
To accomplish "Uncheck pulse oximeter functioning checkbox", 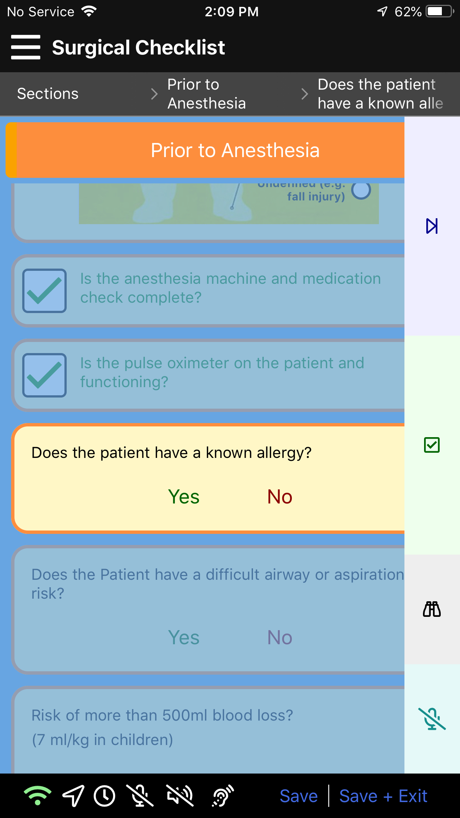I will (44, 375).
